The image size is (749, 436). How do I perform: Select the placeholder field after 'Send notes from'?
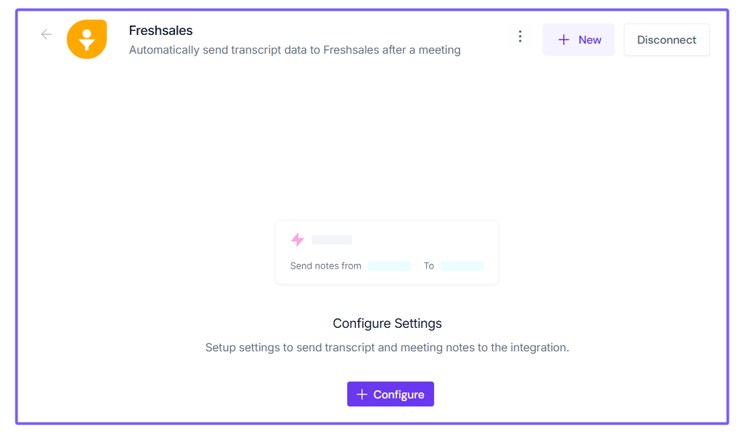tap(389, 266)
